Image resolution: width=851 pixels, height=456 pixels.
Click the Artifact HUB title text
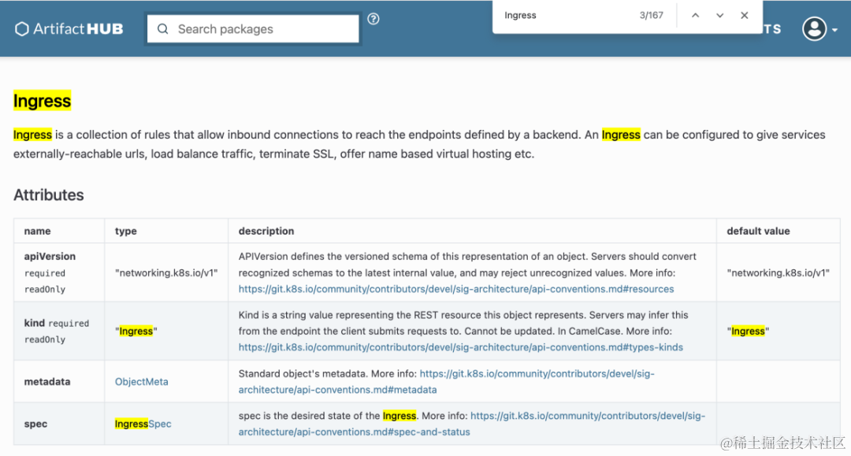(78, 28)
